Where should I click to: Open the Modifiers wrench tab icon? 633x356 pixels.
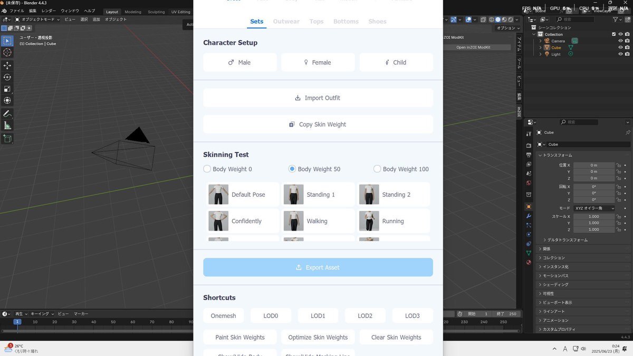coord(529,216)
